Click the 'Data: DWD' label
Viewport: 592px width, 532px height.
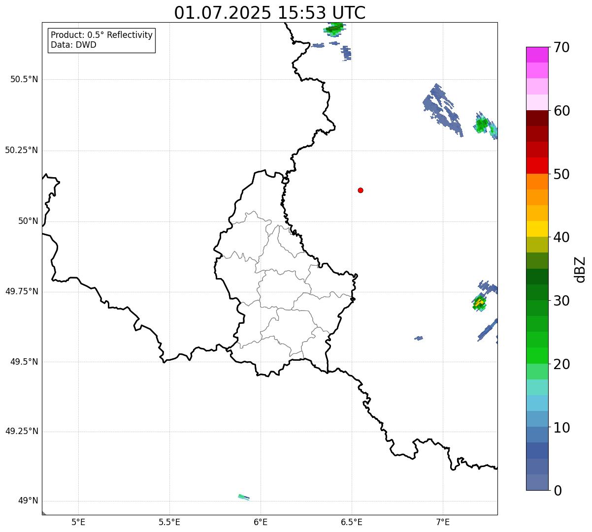click(x=73, y=45)
